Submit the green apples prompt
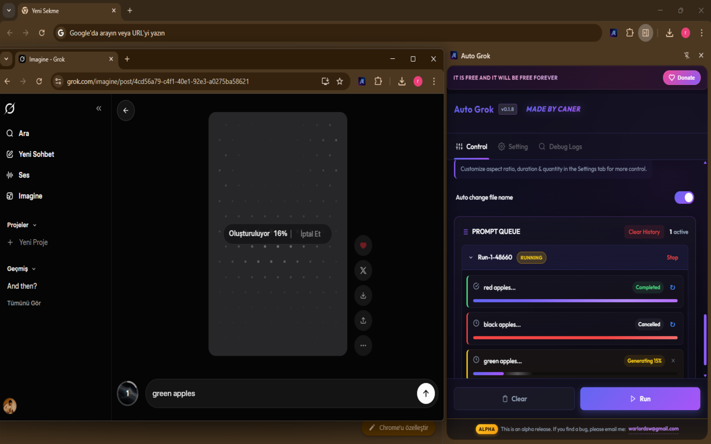711x444 pixels. tap(425, 393)
